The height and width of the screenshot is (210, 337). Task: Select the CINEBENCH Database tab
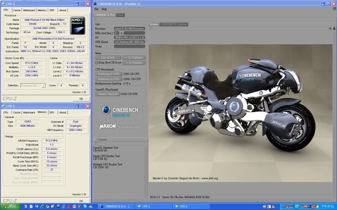click(x=173, y=24)
